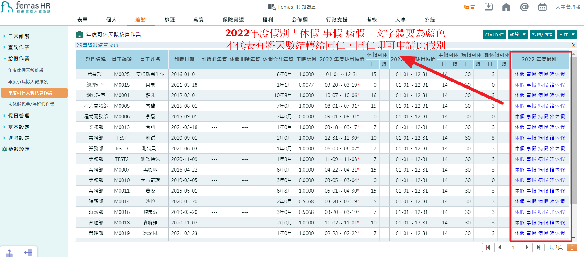Click the page number input field
The width and height of the screenshot is (584, 257).
(x=513, y=247)
